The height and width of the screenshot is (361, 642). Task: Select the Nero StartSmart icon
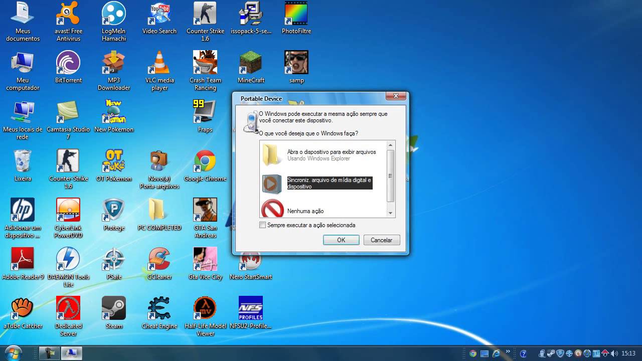pos(251,266)
